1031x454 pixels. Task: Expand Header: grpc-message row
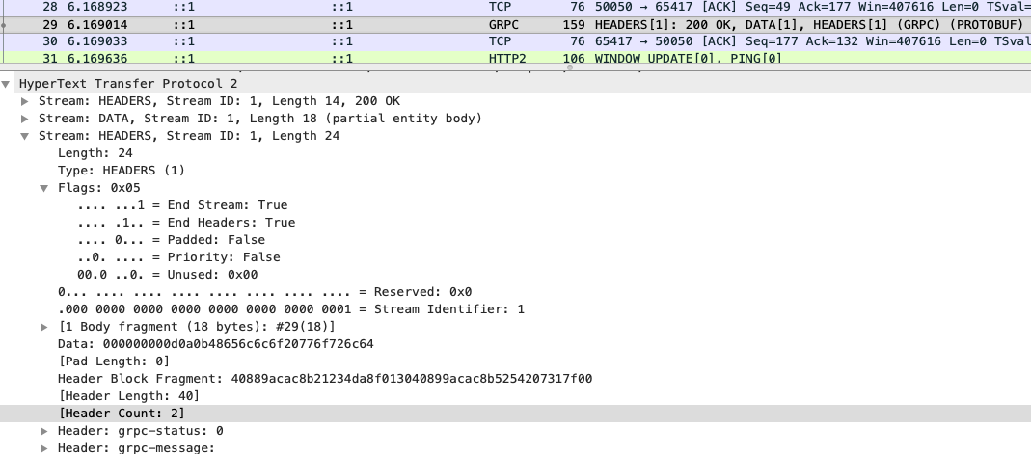pyautogui.click(x=44, y=448)
